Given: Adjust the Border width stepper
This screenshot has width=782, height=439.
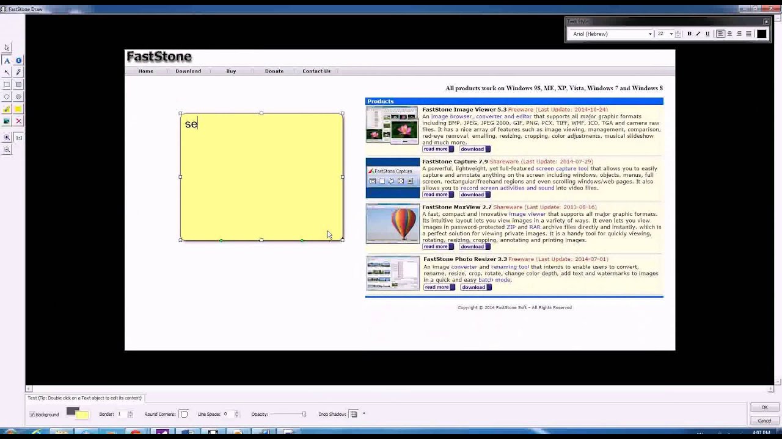Looking at the screenshot, I should (x=130, y=415).
